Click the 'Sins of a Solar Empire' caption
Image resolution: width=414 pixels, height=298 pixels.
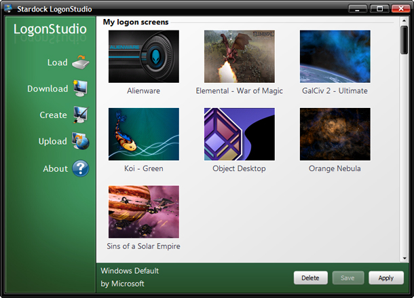pos(144,246)
